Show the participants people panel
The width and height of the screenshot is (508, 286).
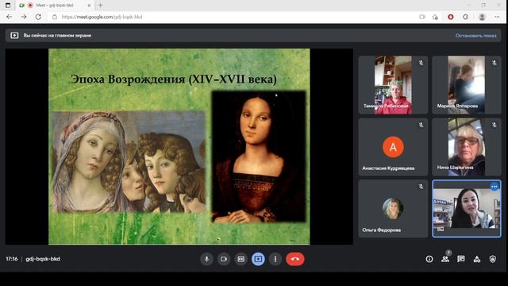(445, 259)
